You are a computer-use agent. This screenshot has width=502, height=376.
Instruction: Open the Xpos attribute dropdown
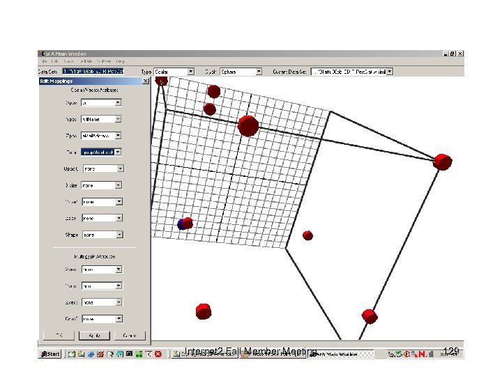(101, 102)
